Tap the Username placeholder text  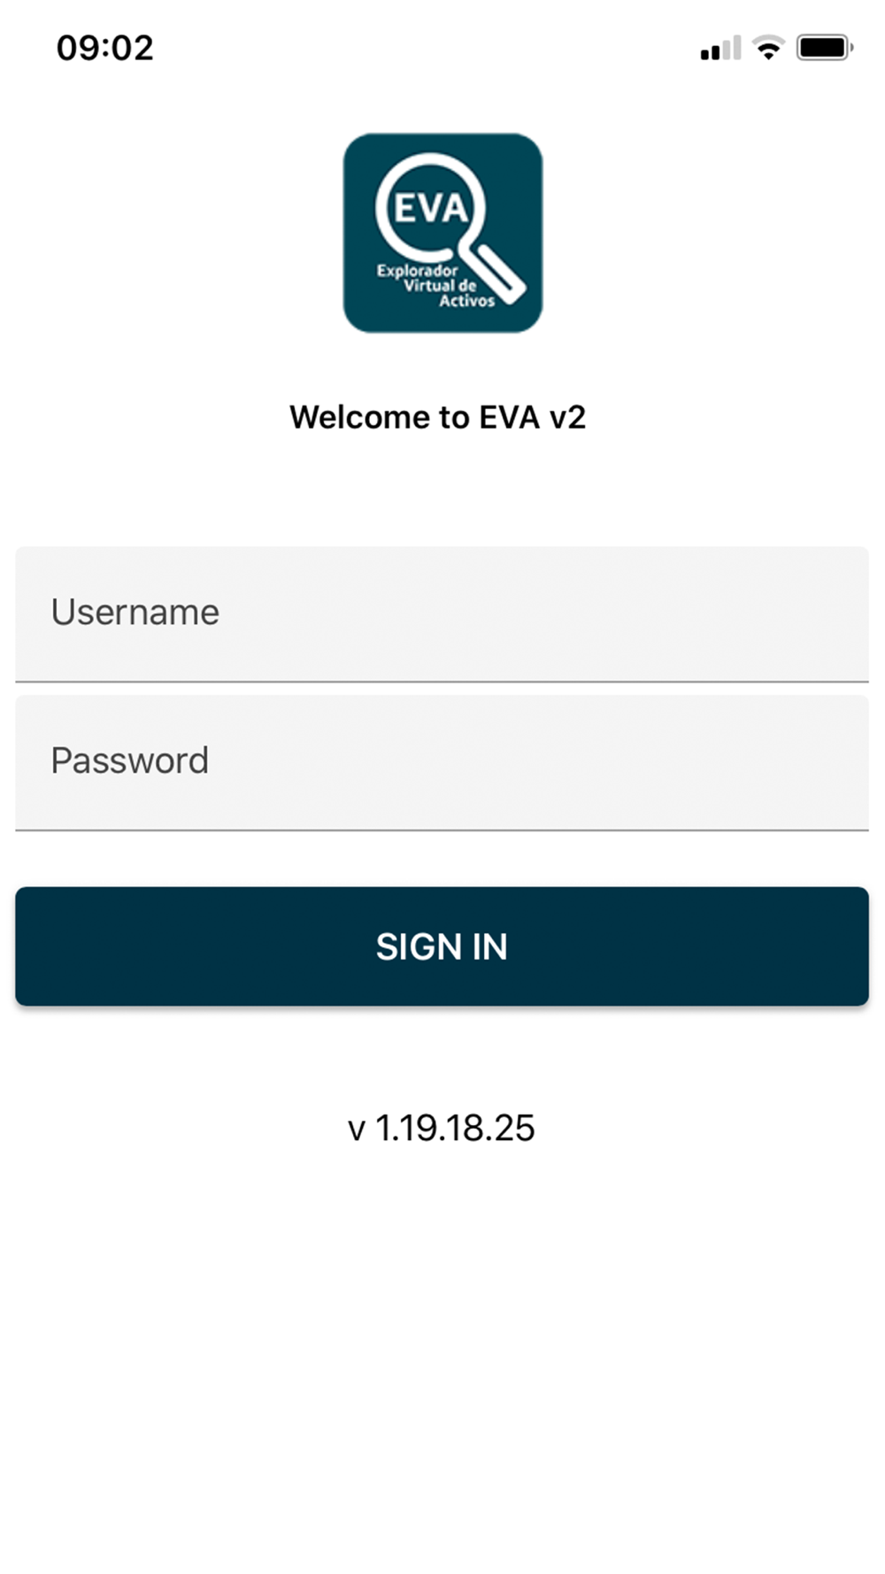click(x=135, y=613)
